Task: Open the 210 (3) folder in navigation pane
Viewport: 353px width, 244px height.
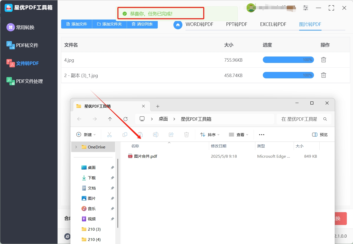Action: (91, 229)
